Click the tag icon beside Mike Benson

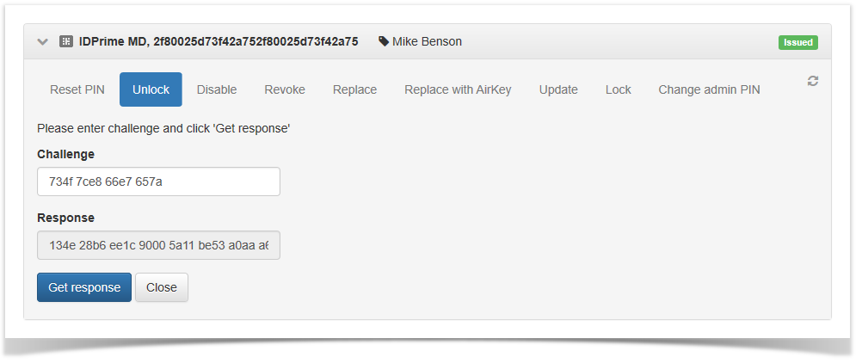click(x=384, y=41)
